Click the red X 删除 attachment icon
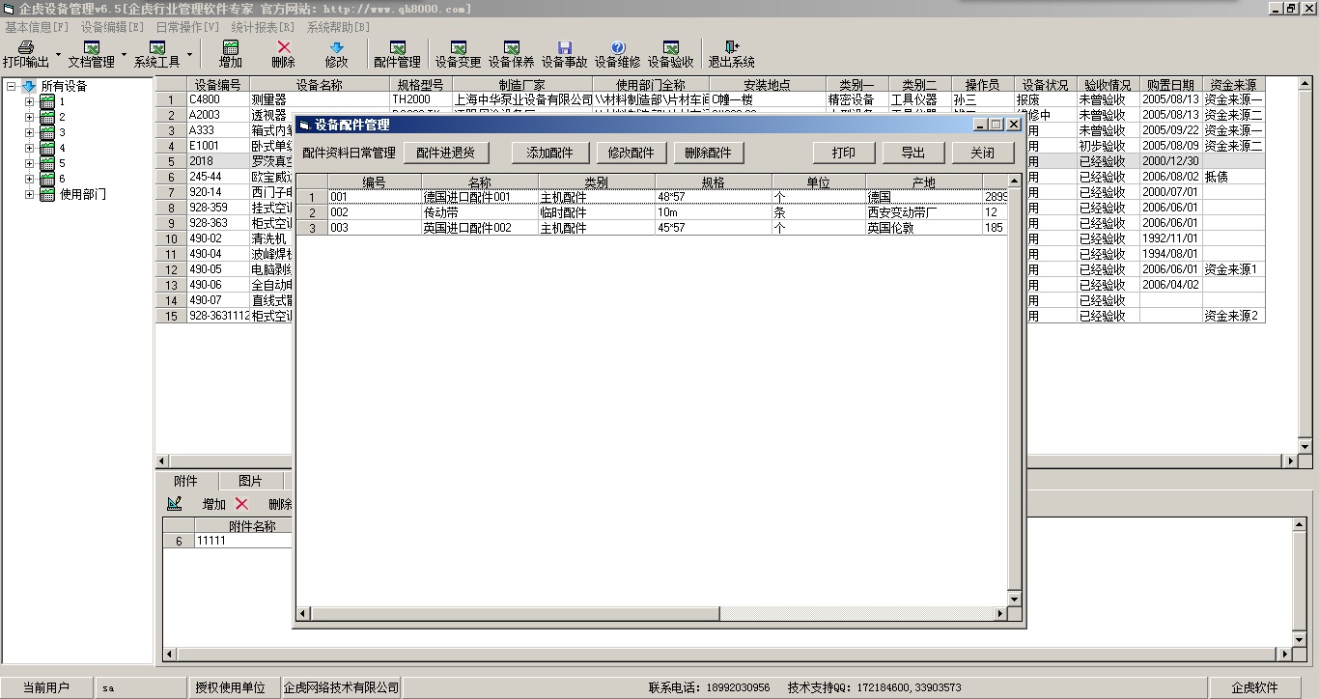 [241, 503]
